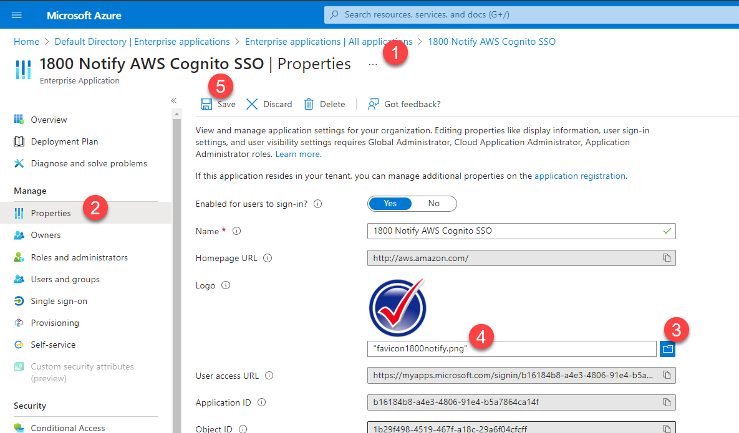Open Roles and administrators

79,257
